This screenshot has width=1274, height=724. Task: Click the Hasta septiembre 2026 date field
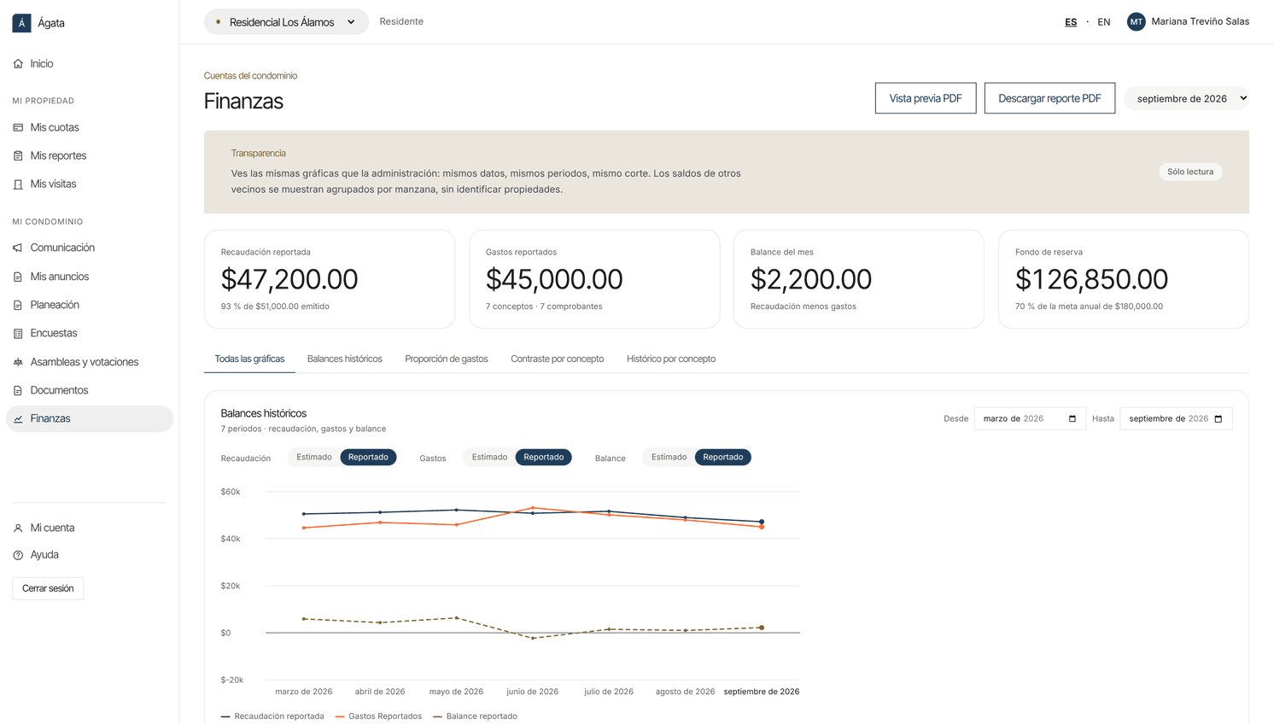[x=1176, y=418]
